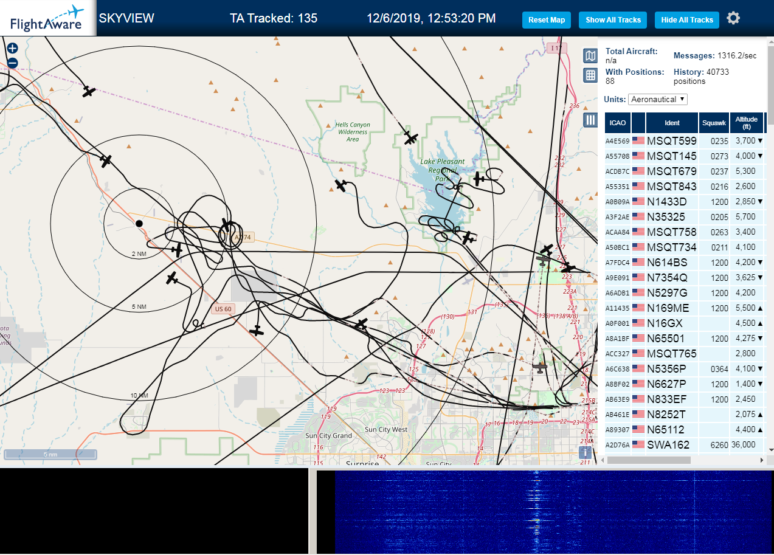Select the aircraft icon beside US 60 label
This screenshot has height=555, width=774.
tap(257, 331)
